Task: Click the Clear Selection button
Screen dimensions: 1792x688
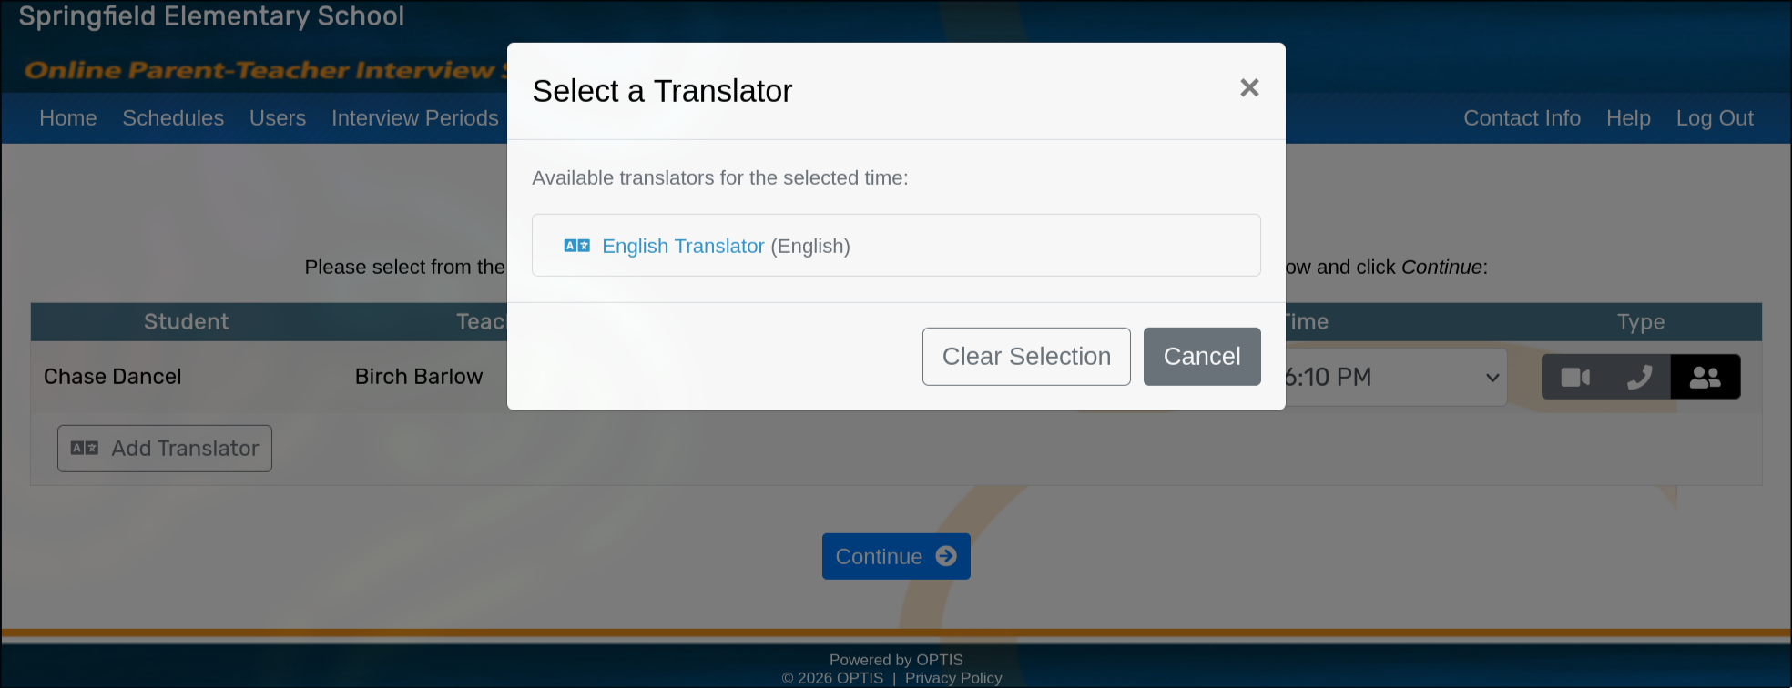Action: point(1026,357)
